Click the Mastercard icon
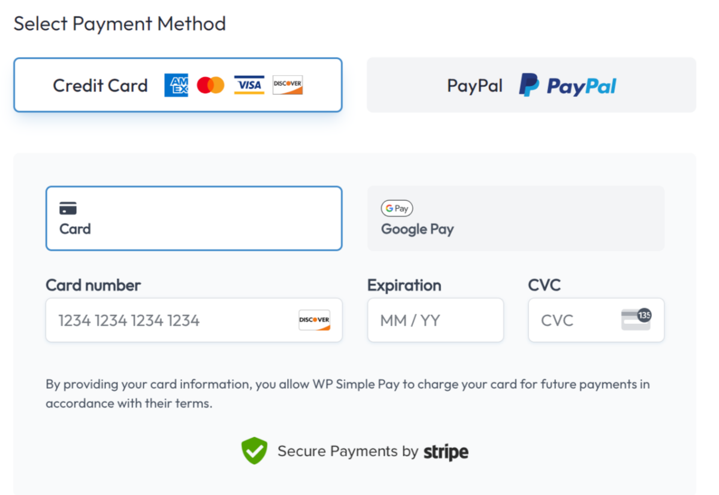The image size is (719, 495). pos(210,85)
